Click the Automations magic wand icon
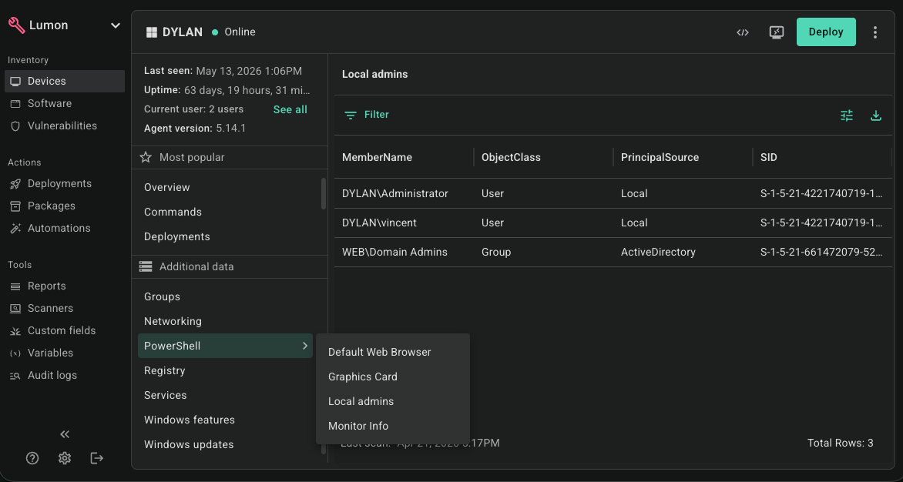903x482 pixels. 15,229
